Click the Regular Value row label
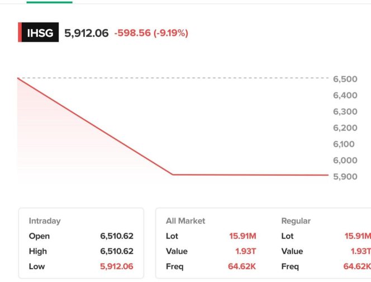Screen dimensions: 371x282 [x=293, y=251]
